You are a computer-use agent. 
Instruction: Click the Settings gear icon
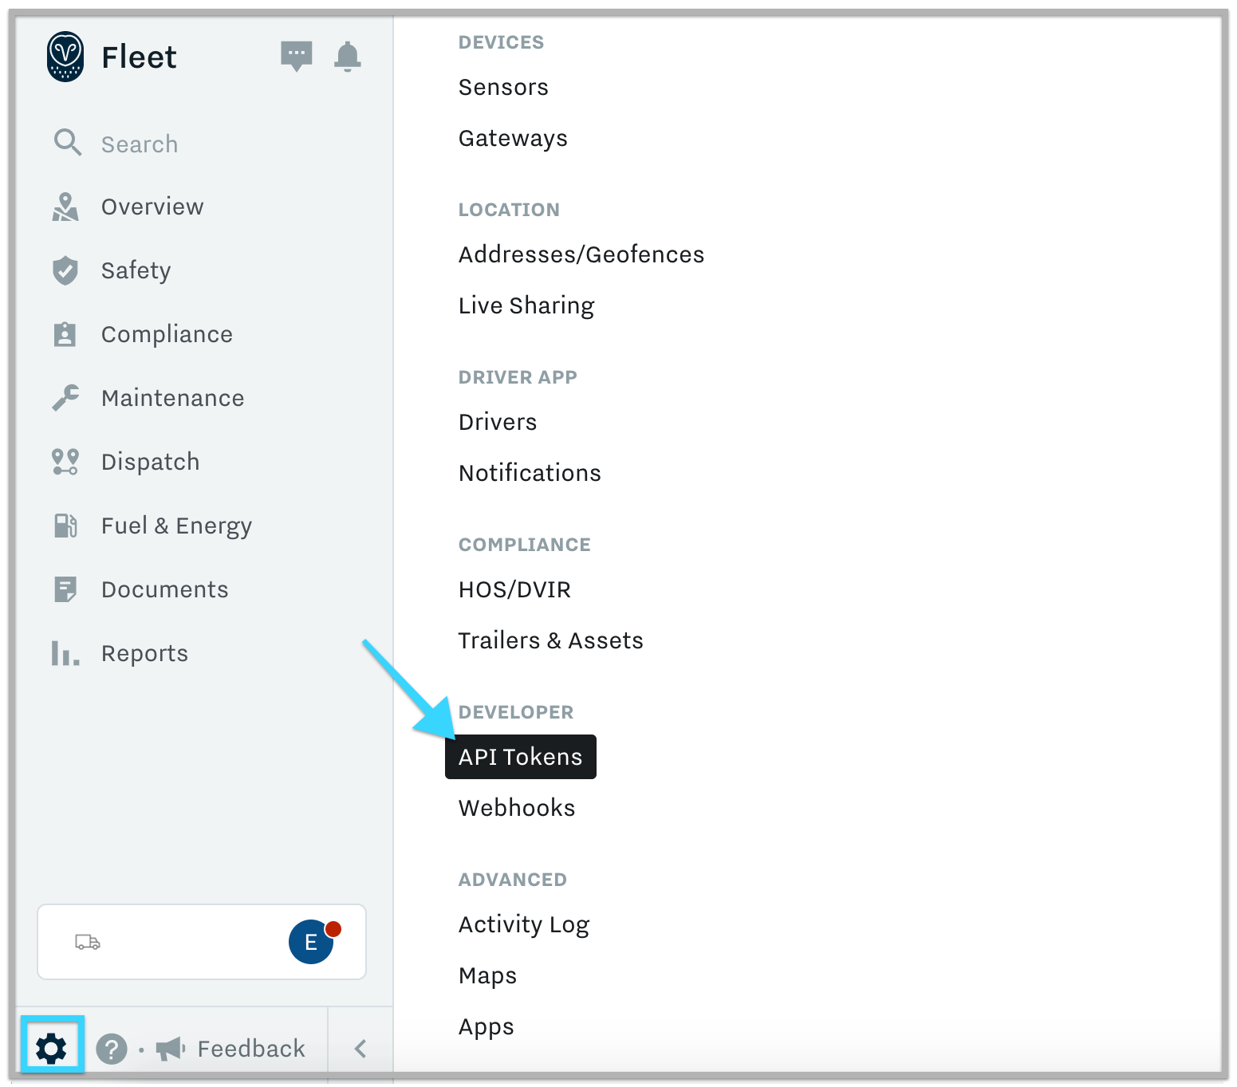[52, 1048]
